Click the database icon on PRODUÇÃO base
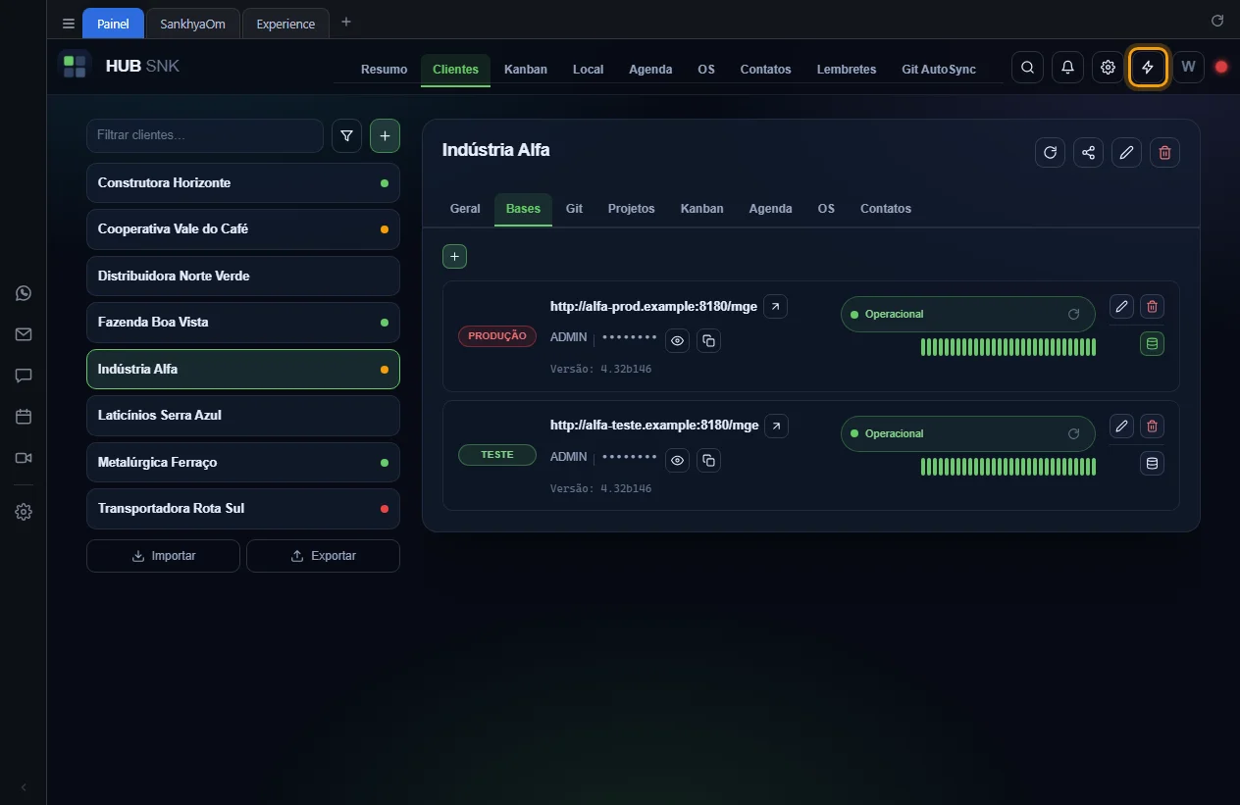 coord(1152,344)
